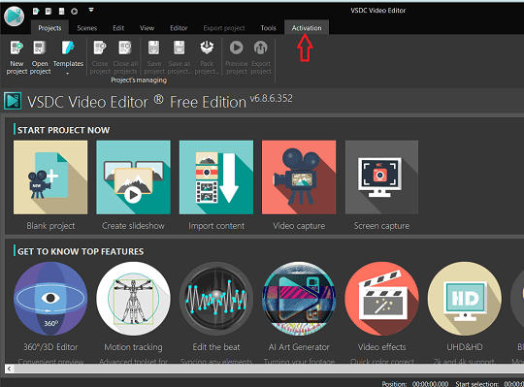Click the horizontal scrollbar track
The width and height of the screenshot is (524, 387).
[x=269, y=369]
